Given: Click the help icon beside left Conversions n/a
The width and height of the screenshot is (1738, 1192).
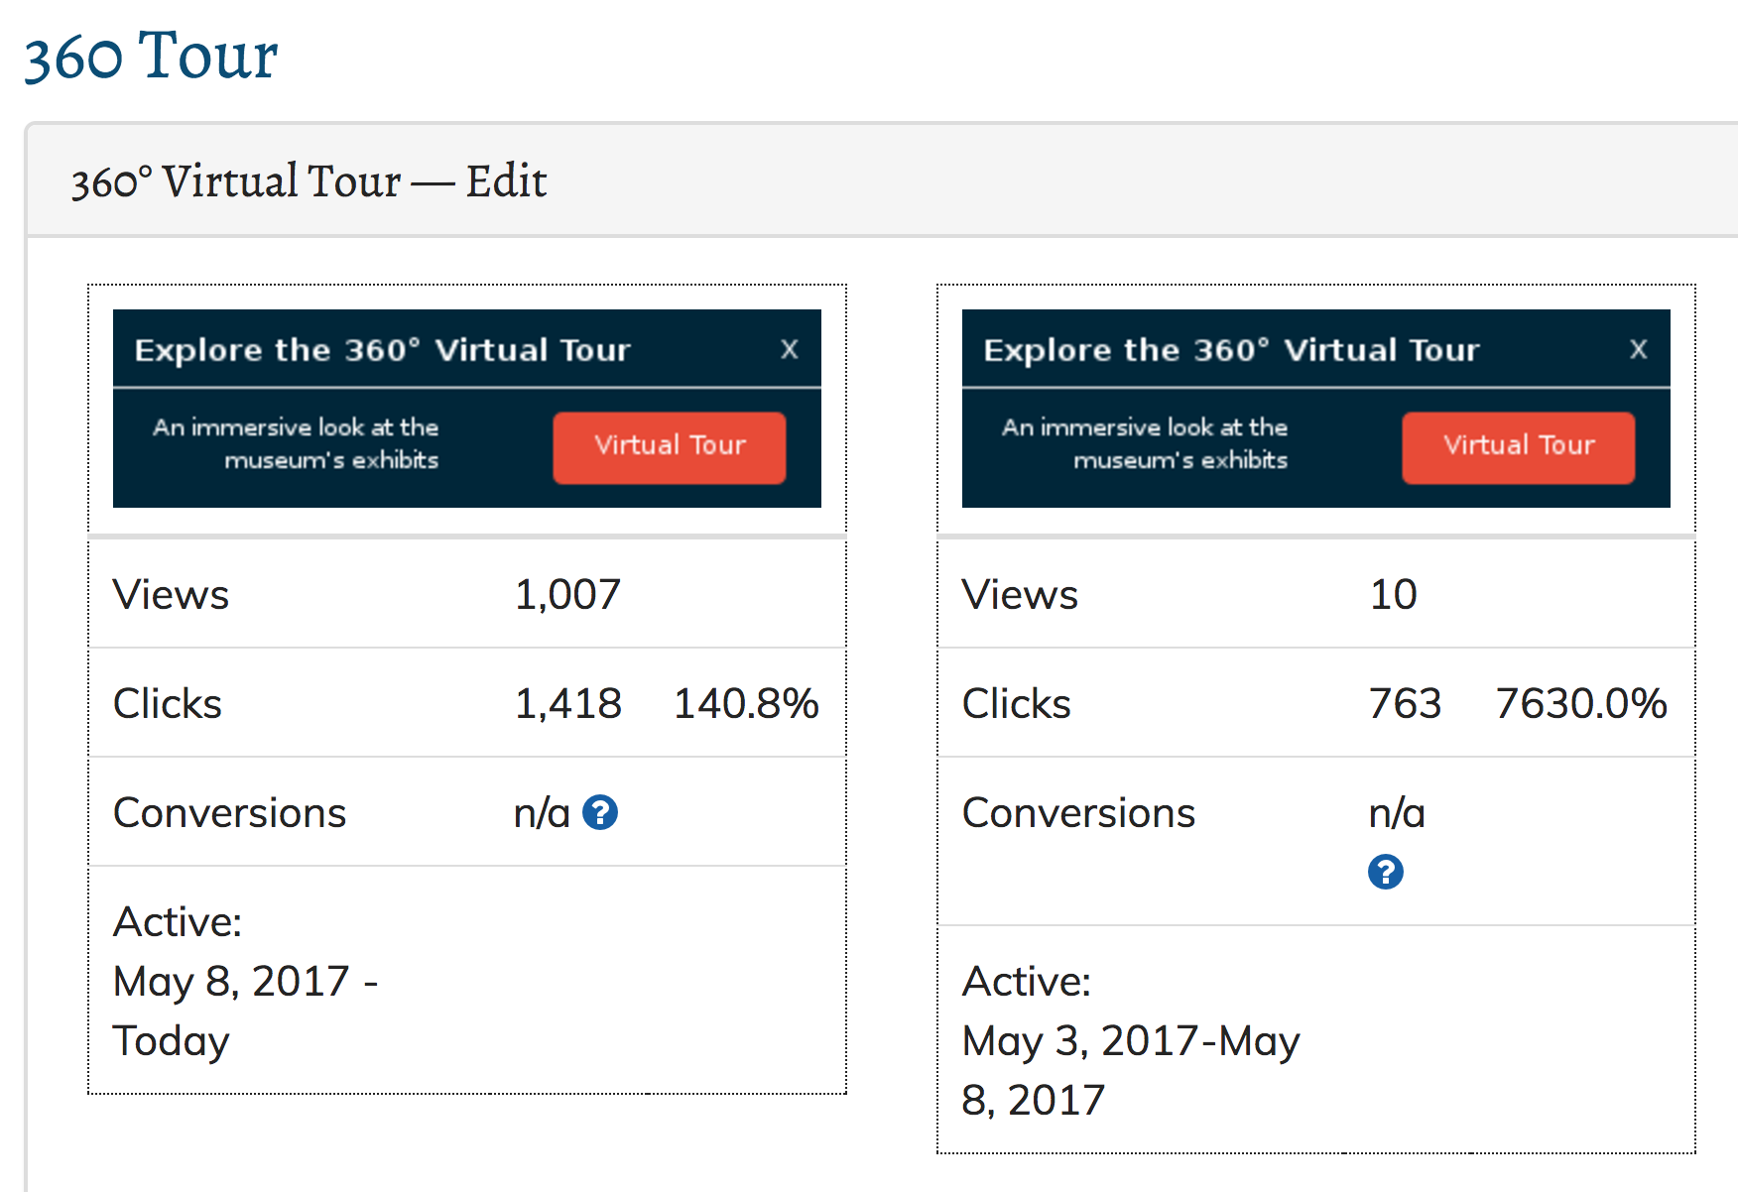Looking at the screenshot, I should [600, 812].
